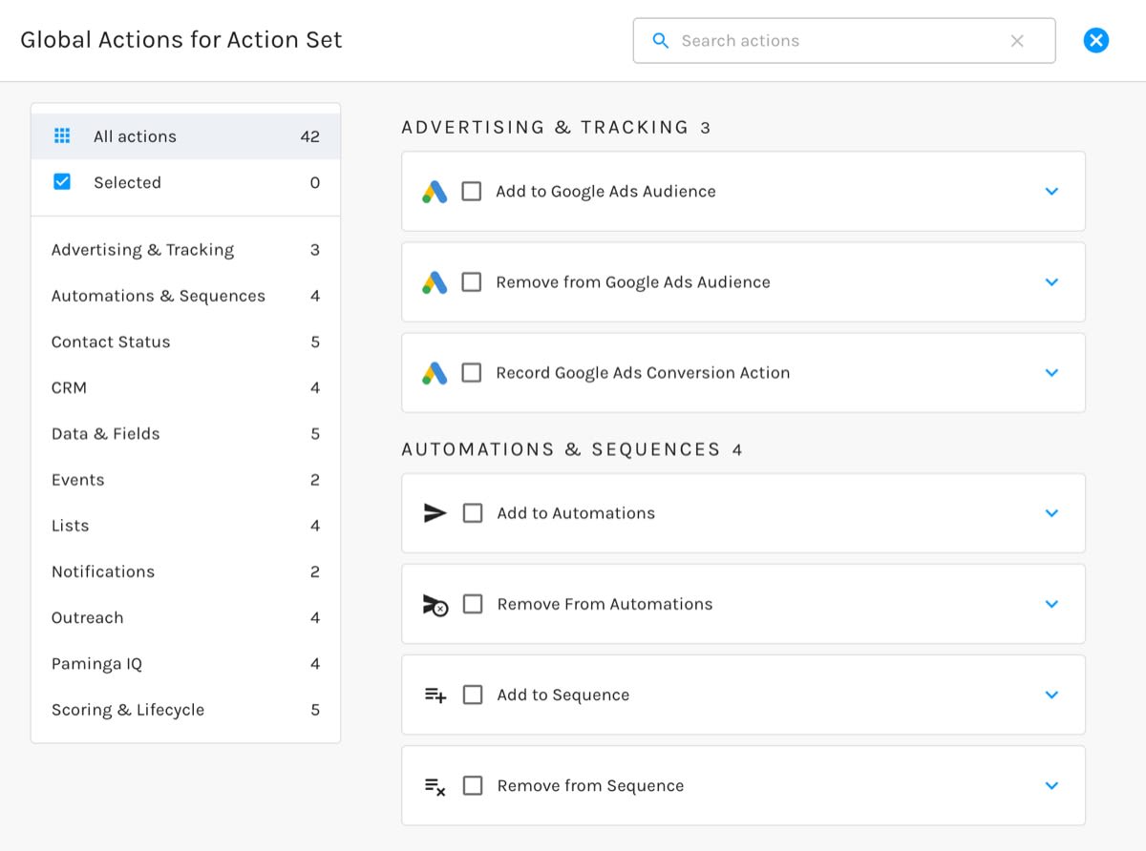Click the list-plus icon for Add to Sequence
The image size is (1146, 851).
tap(435, 695)
